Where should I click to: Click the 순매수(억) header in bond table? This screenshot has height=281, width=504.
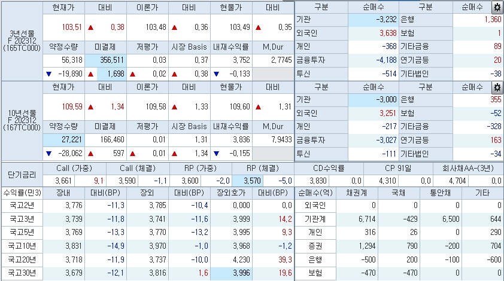(314, 193)
